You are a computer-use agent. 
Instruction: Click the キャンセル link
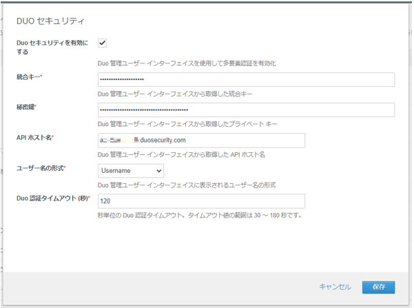335,287
